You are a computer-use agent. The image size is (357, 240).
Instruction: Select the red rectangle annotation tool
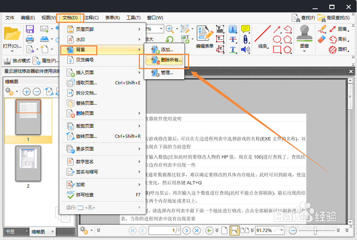[x=277, y=49]
